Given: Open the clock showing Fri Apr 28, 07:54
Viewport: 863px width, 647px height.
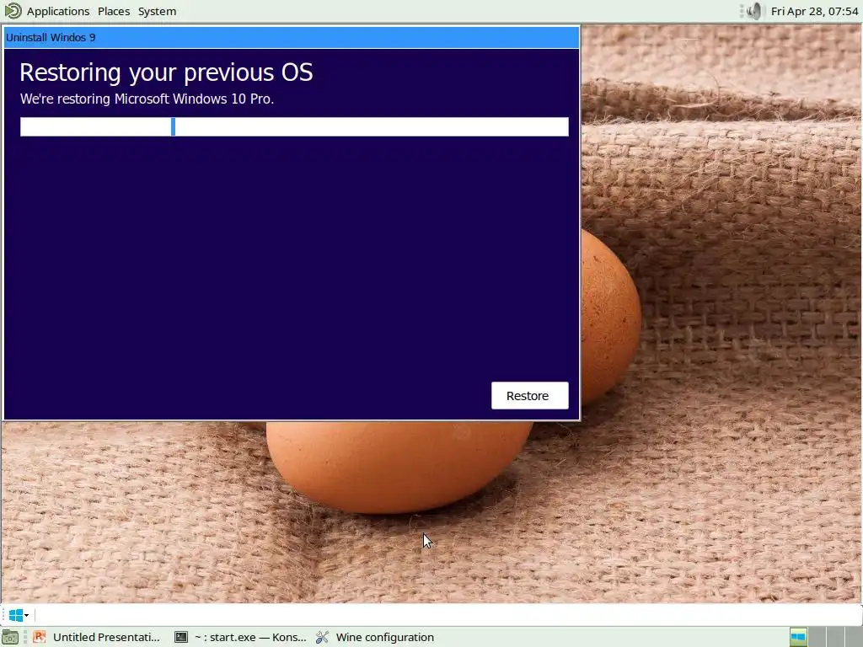Looking at the screenshot, I should point(814,11).
